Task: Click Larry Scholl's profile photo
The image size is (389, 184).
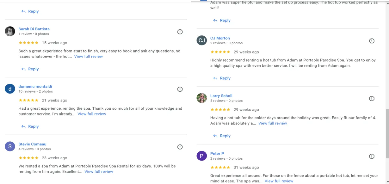Action: coord(202,98)
